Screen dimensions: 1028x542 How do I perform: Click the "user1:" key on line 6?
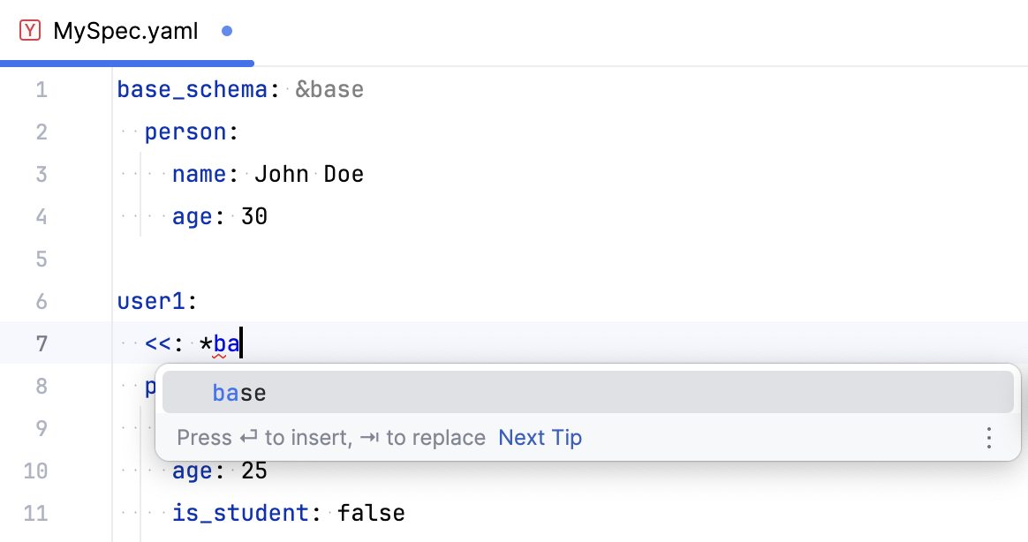(x=156, y=301)
